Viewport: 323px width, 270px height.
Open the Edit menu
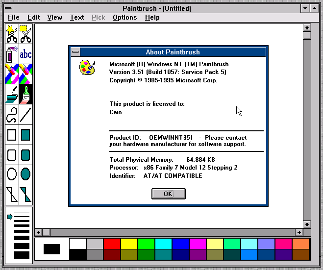tap(34, 18)
